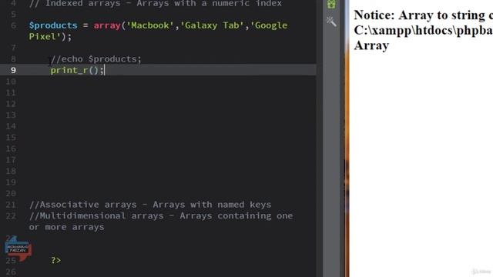Click line number 15 in the gutter
Screen dimensions: 493x277
pos(11,137)
